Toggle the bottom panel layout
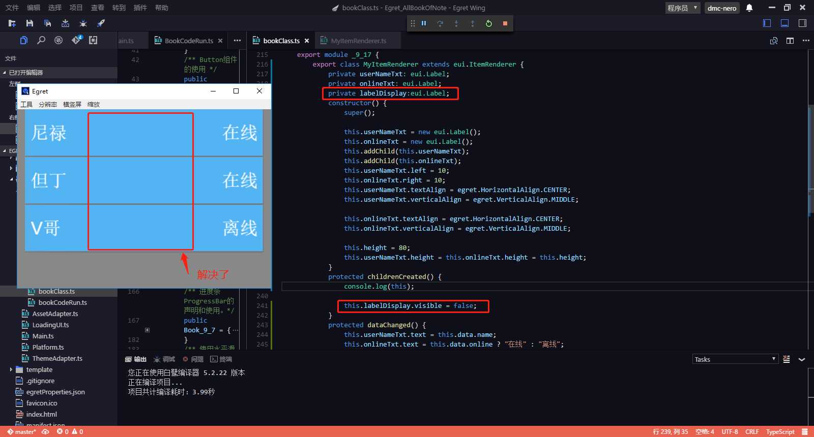 point(785,23)
